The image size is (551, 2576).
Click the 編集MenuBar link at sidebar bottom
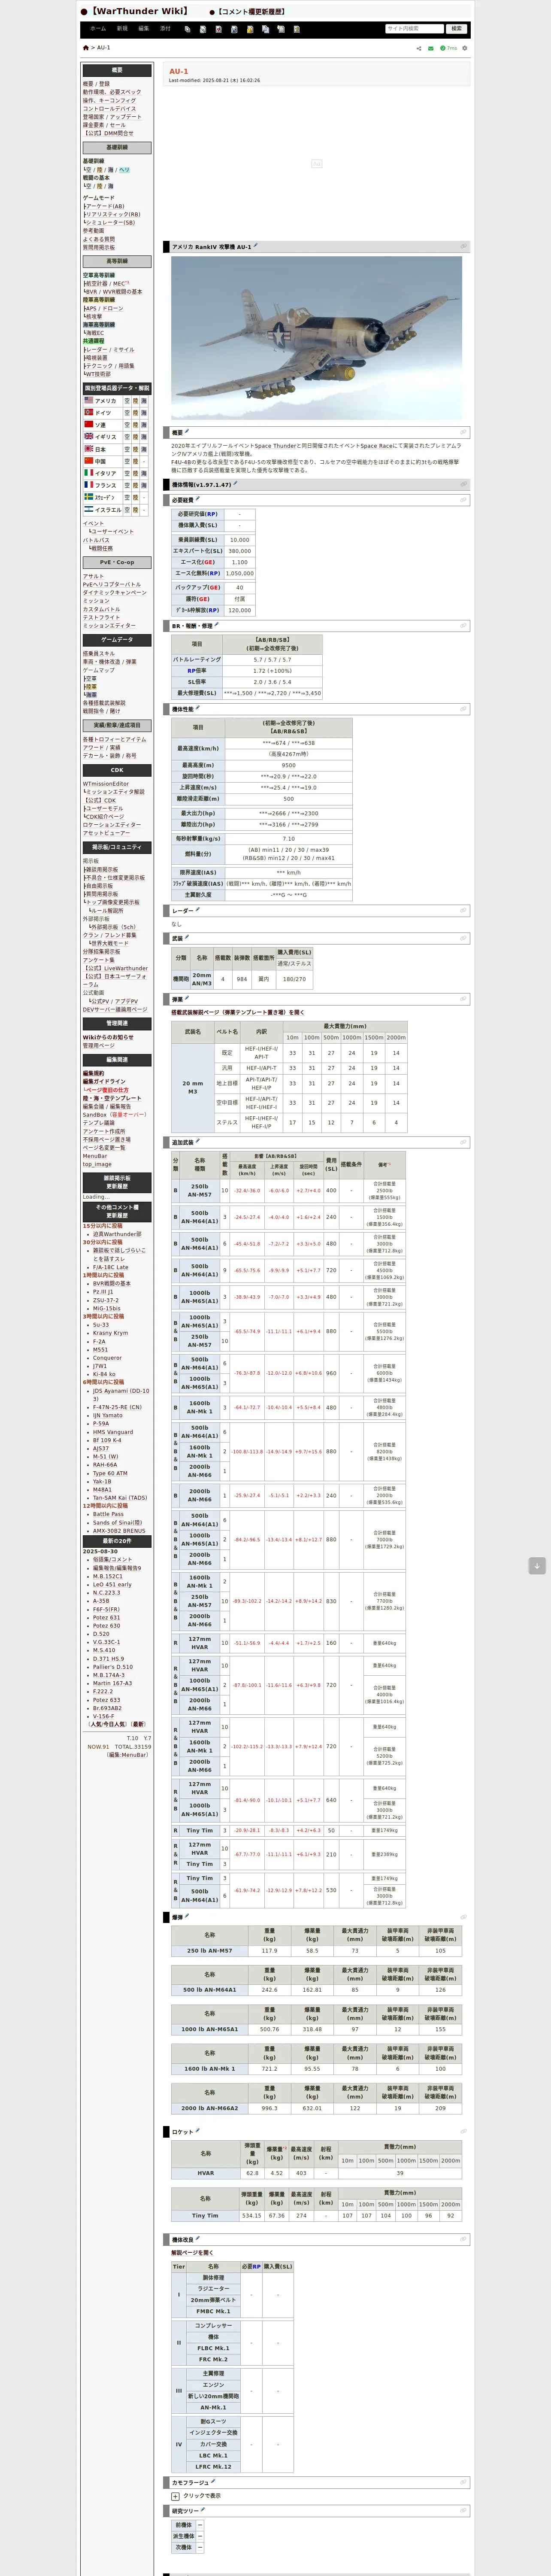point(128,1755)
